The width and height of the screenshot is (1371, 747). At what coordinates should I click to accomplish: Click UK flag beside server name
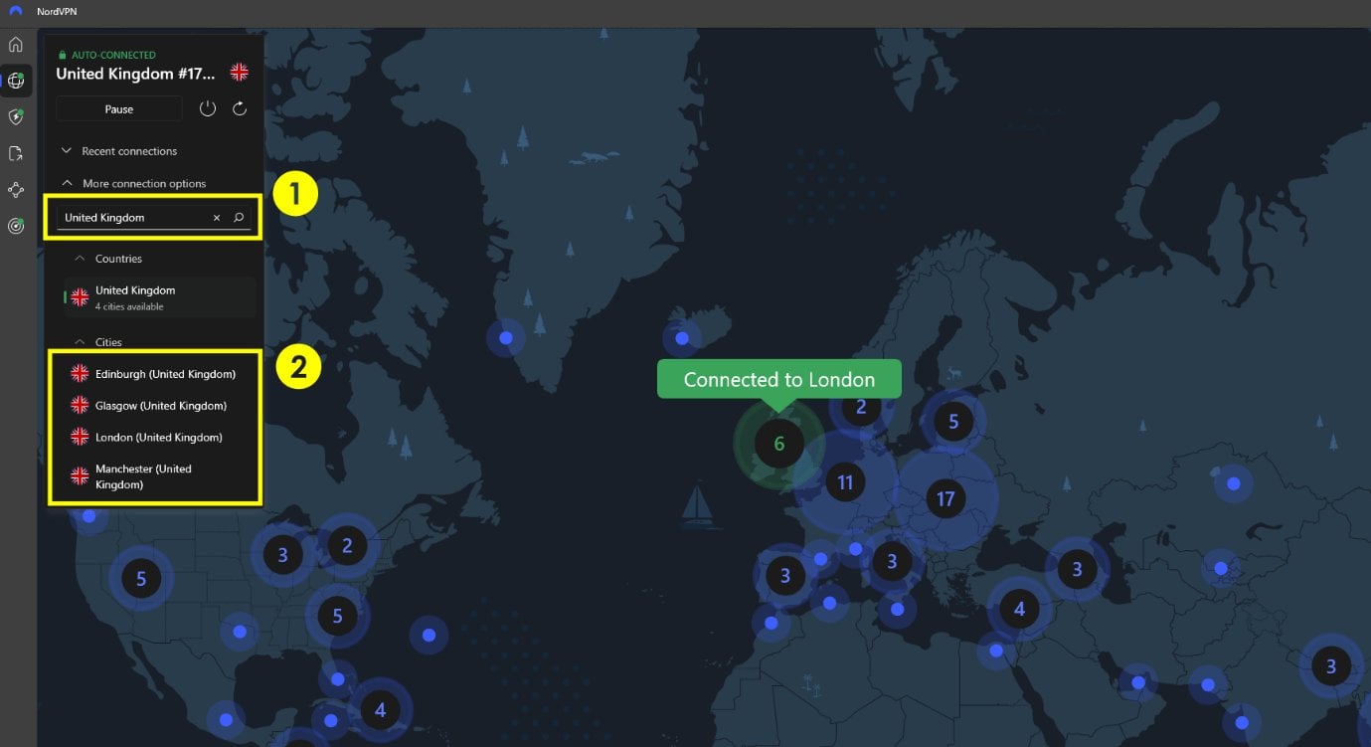point(240,72)
